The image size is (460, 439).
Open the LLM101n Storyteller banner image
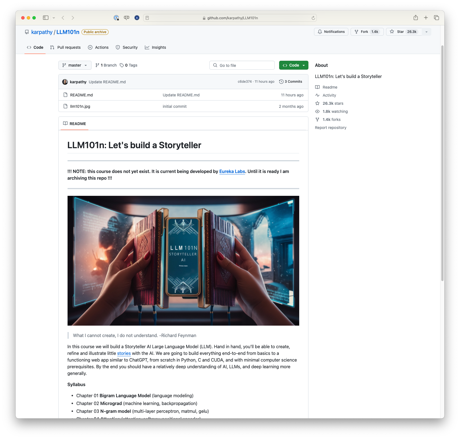click(183, 260)
